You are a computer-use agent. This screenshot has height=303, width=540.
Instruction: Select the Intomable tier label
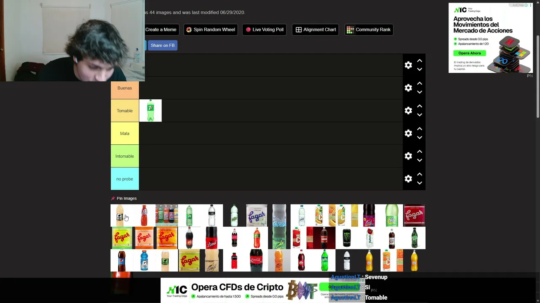pos(124,156)
